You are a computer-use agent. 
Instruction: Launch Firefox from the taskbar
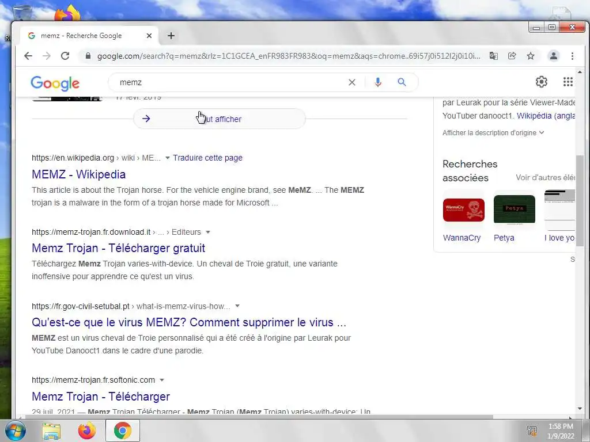pos(87,430)
